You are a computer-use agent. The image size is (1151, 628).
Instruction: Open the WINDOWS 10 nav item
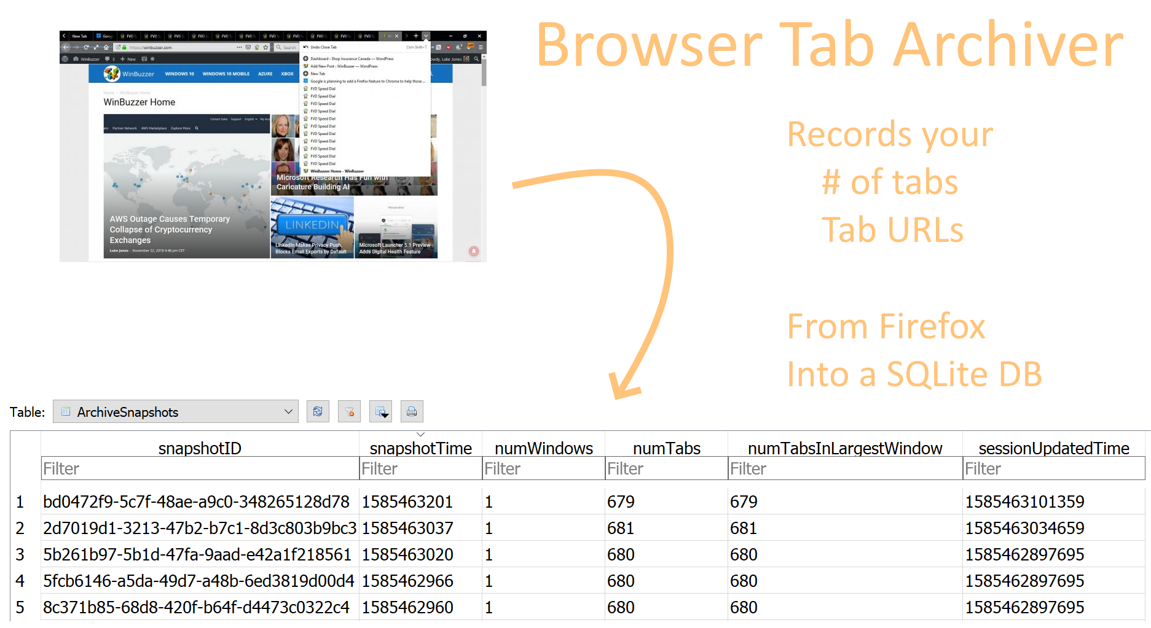point(179,74)
